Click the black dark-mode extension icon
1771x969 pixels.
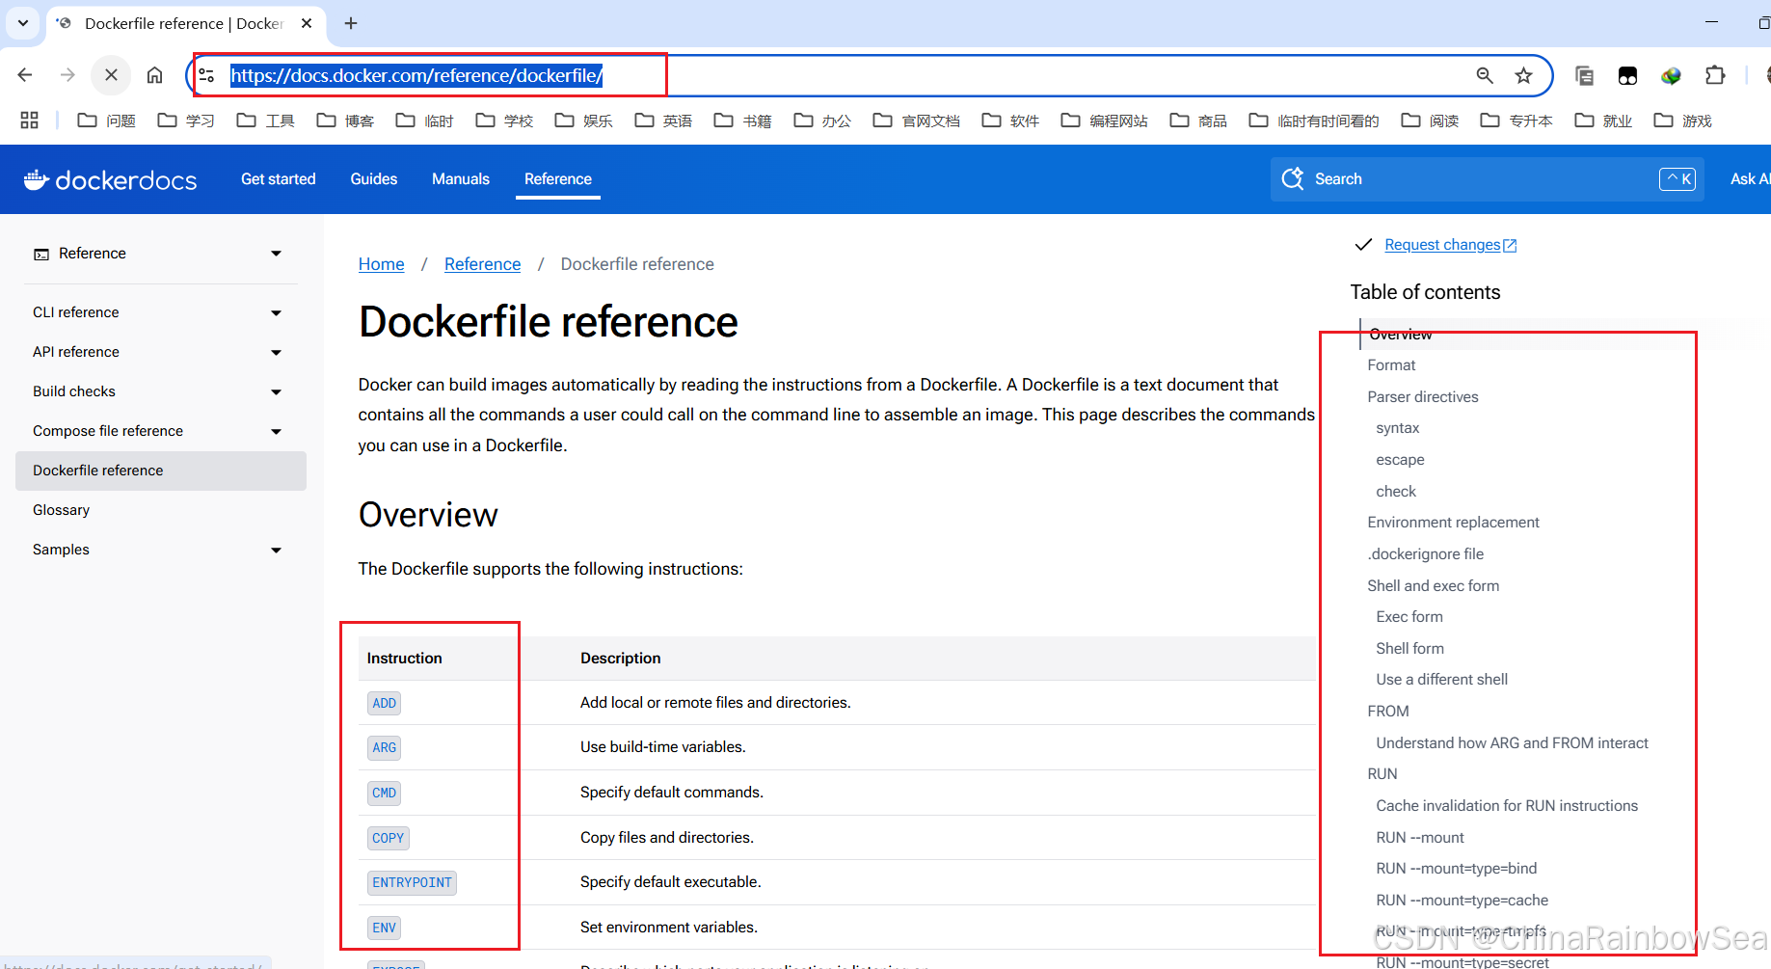point(1627,75)
